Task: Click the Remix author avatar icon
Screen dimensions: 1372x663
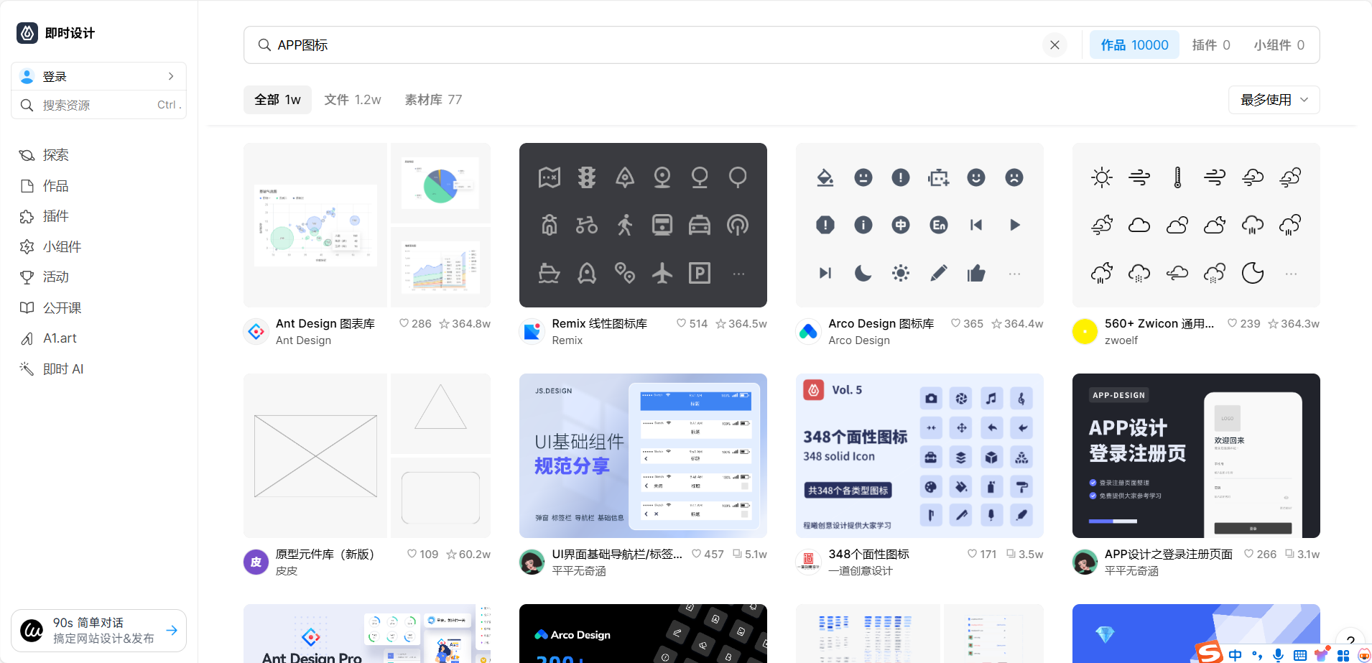Action: pyautogui.click(x=532, y=332)
